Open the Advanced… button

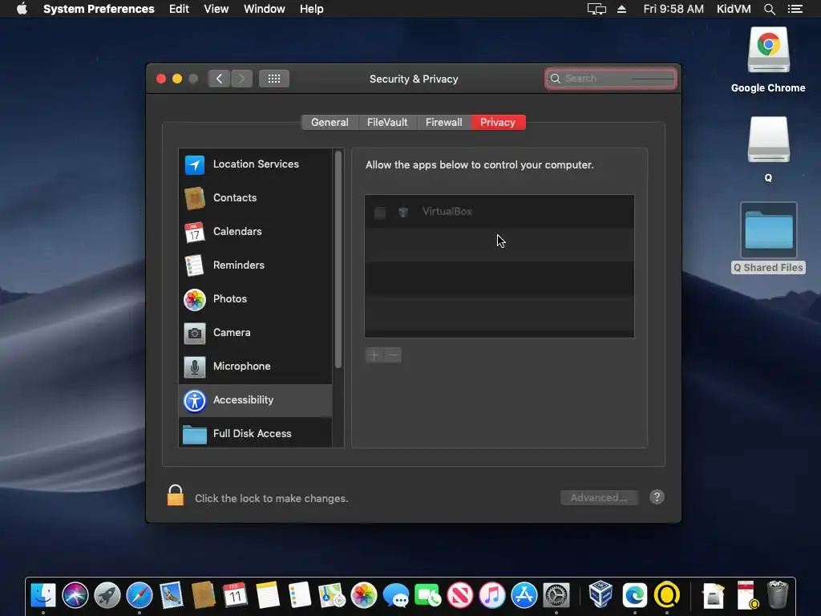[x=599, y=497]
